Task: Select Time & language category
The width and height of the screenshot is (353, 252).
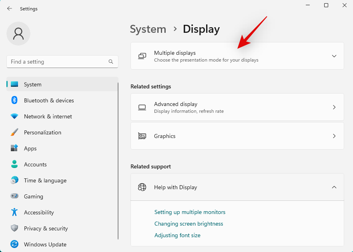Action: [45, 180]
